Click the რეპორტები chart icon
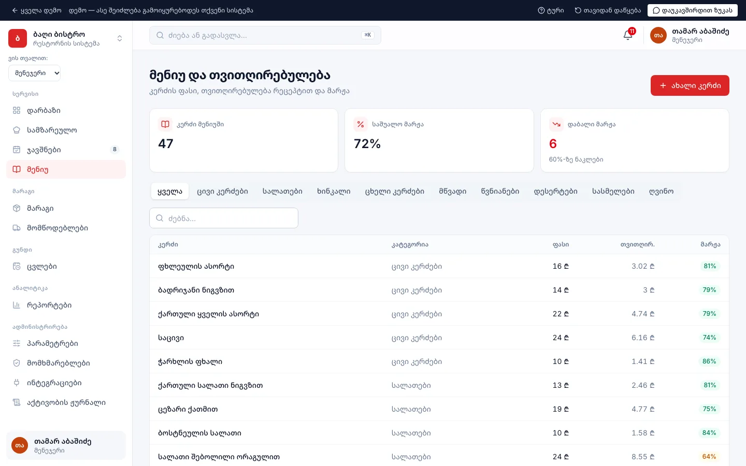 [x=17, y=305]
